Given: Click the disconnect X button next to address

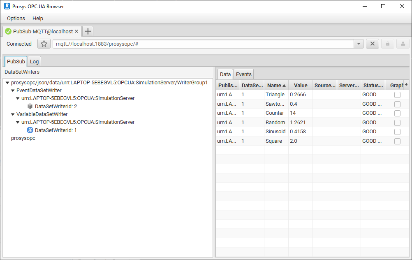Looking at the screenshot, I should 373,44.
